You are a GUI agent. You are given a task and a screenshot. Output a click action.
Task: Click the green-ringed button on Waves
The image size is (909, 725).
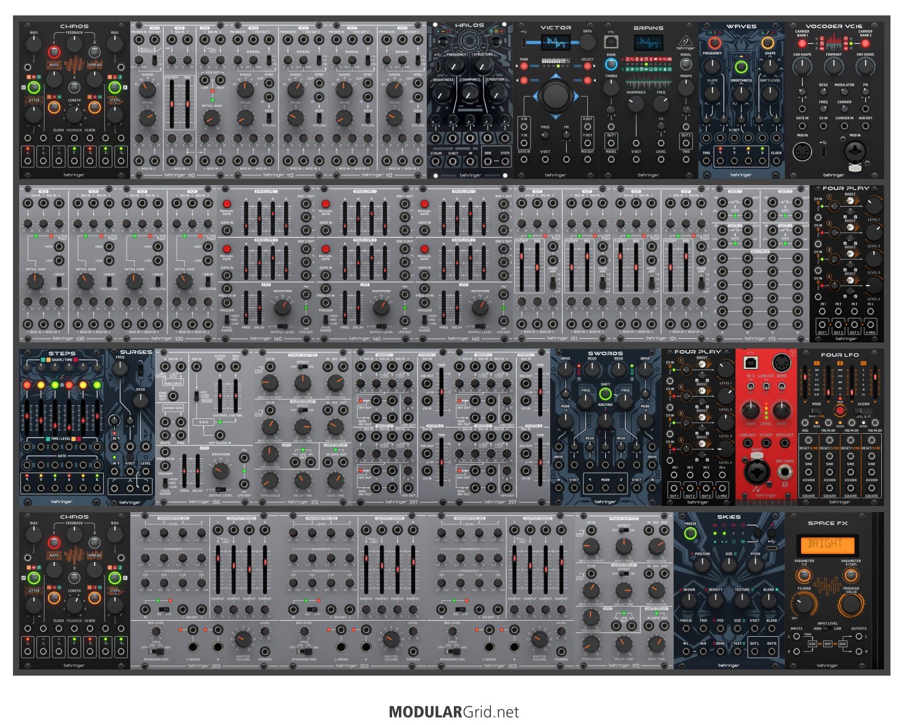pos(741,67)
